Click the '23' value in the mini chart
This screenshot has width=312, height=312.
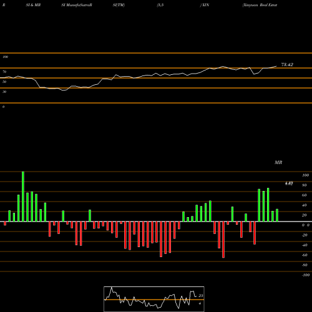coord(201,296)
